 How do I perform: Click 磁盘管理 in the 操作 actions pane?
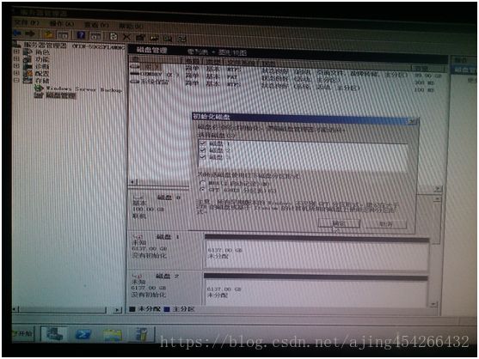[465, 70]
